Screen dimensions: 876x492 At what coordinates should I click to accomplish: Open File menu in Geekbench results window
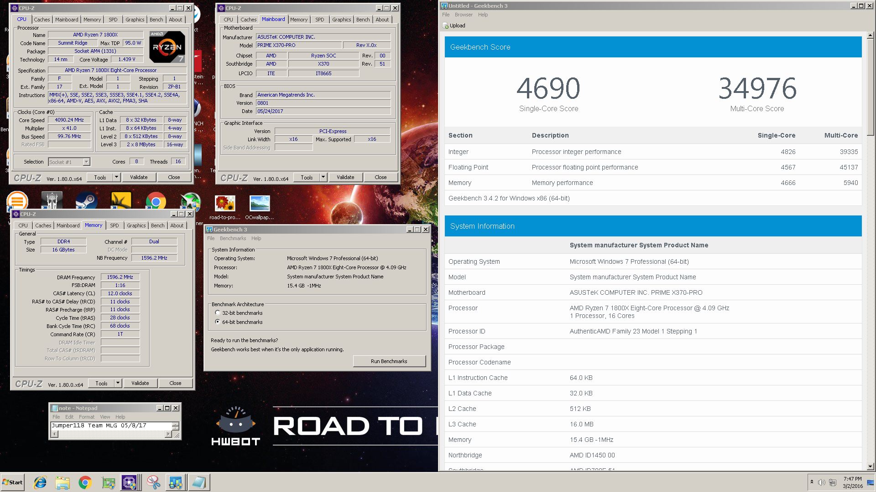click(x=446, y=15)
